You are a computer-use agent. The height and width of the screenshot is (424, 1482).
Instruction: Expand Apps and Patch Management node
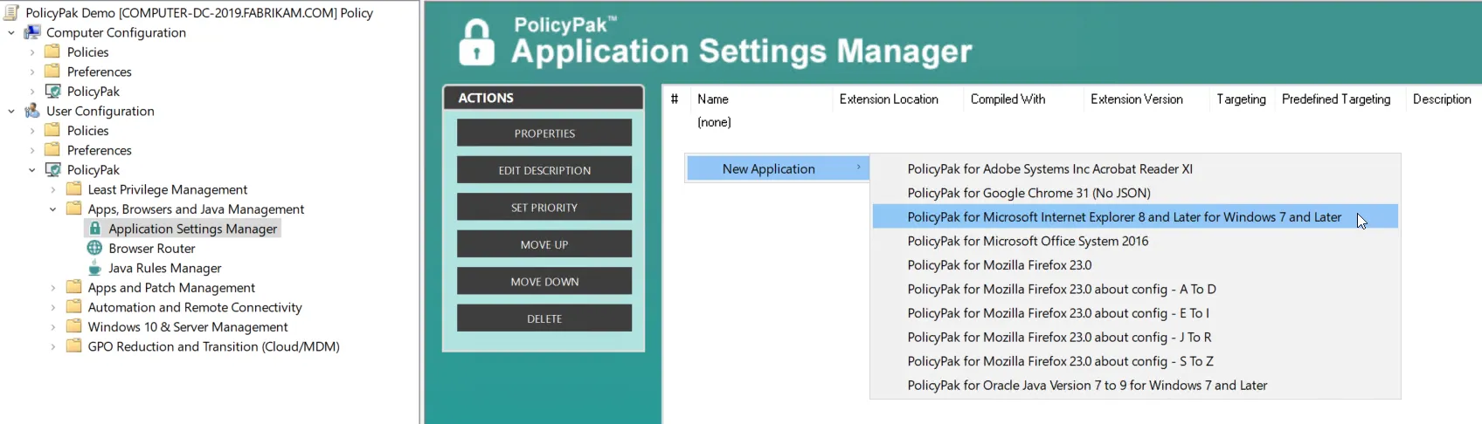pyautogui.click(x=53, y=288)
